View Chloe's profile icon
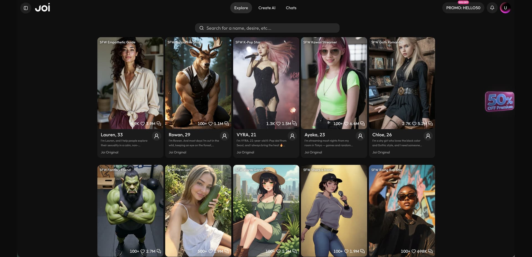This screenshot has width=532, height=257. (428, 136)
